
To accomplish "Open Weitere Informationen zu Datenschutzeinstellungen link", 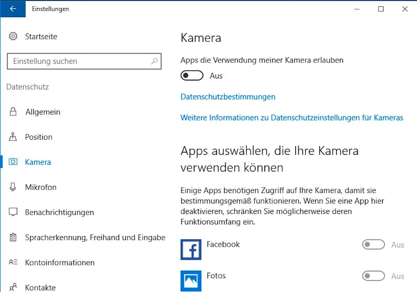I will [292, 117].
